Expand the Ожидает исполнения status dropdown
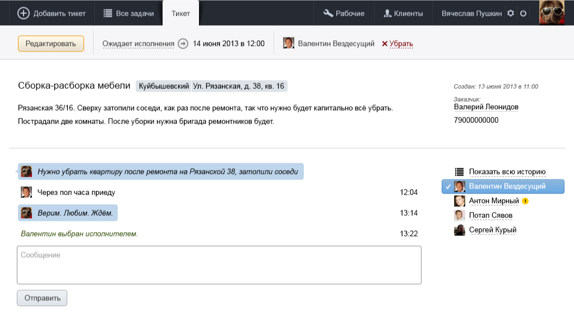 click(x=138, y=44)
